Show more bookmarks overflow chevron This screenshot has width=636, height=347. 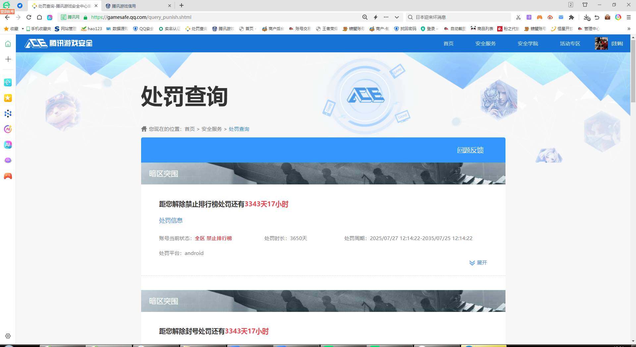(629, 29)
